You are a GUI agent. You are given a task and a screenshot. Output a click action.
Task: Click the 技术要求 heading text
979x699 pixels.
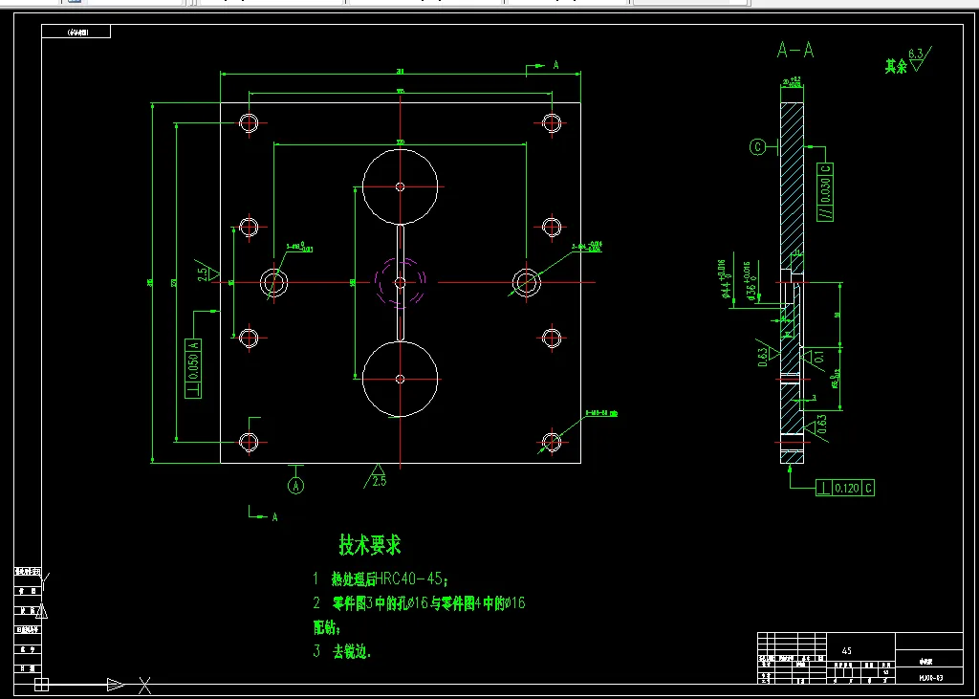(x=370, y=545)
